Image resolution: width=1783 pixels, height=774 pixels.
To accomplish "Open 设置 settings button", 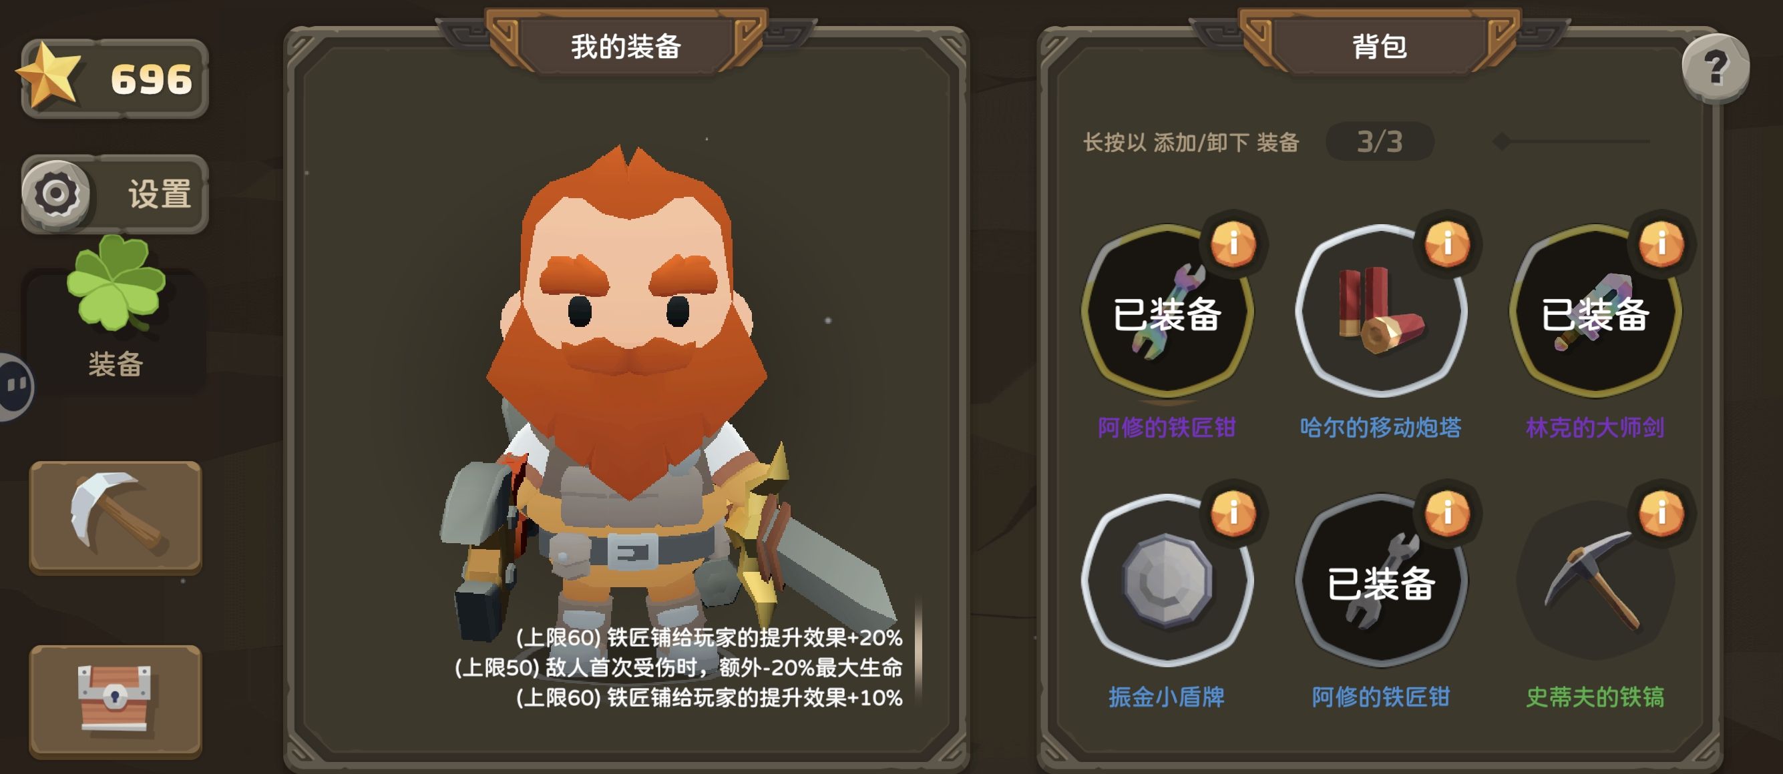I will pyautogui.click(x=115, y=193).
